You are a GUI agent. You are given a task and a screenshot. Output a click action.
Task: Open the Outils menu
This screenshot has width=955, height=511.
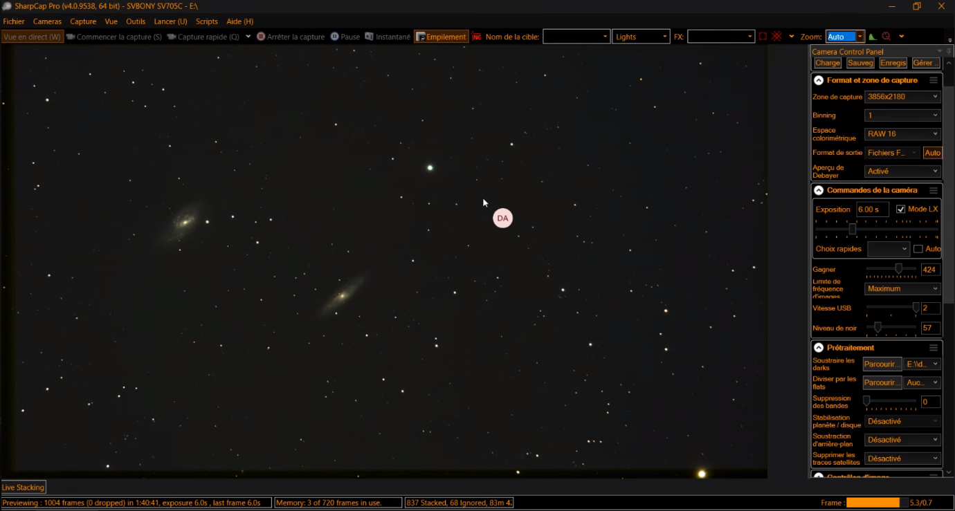[136, 21]
